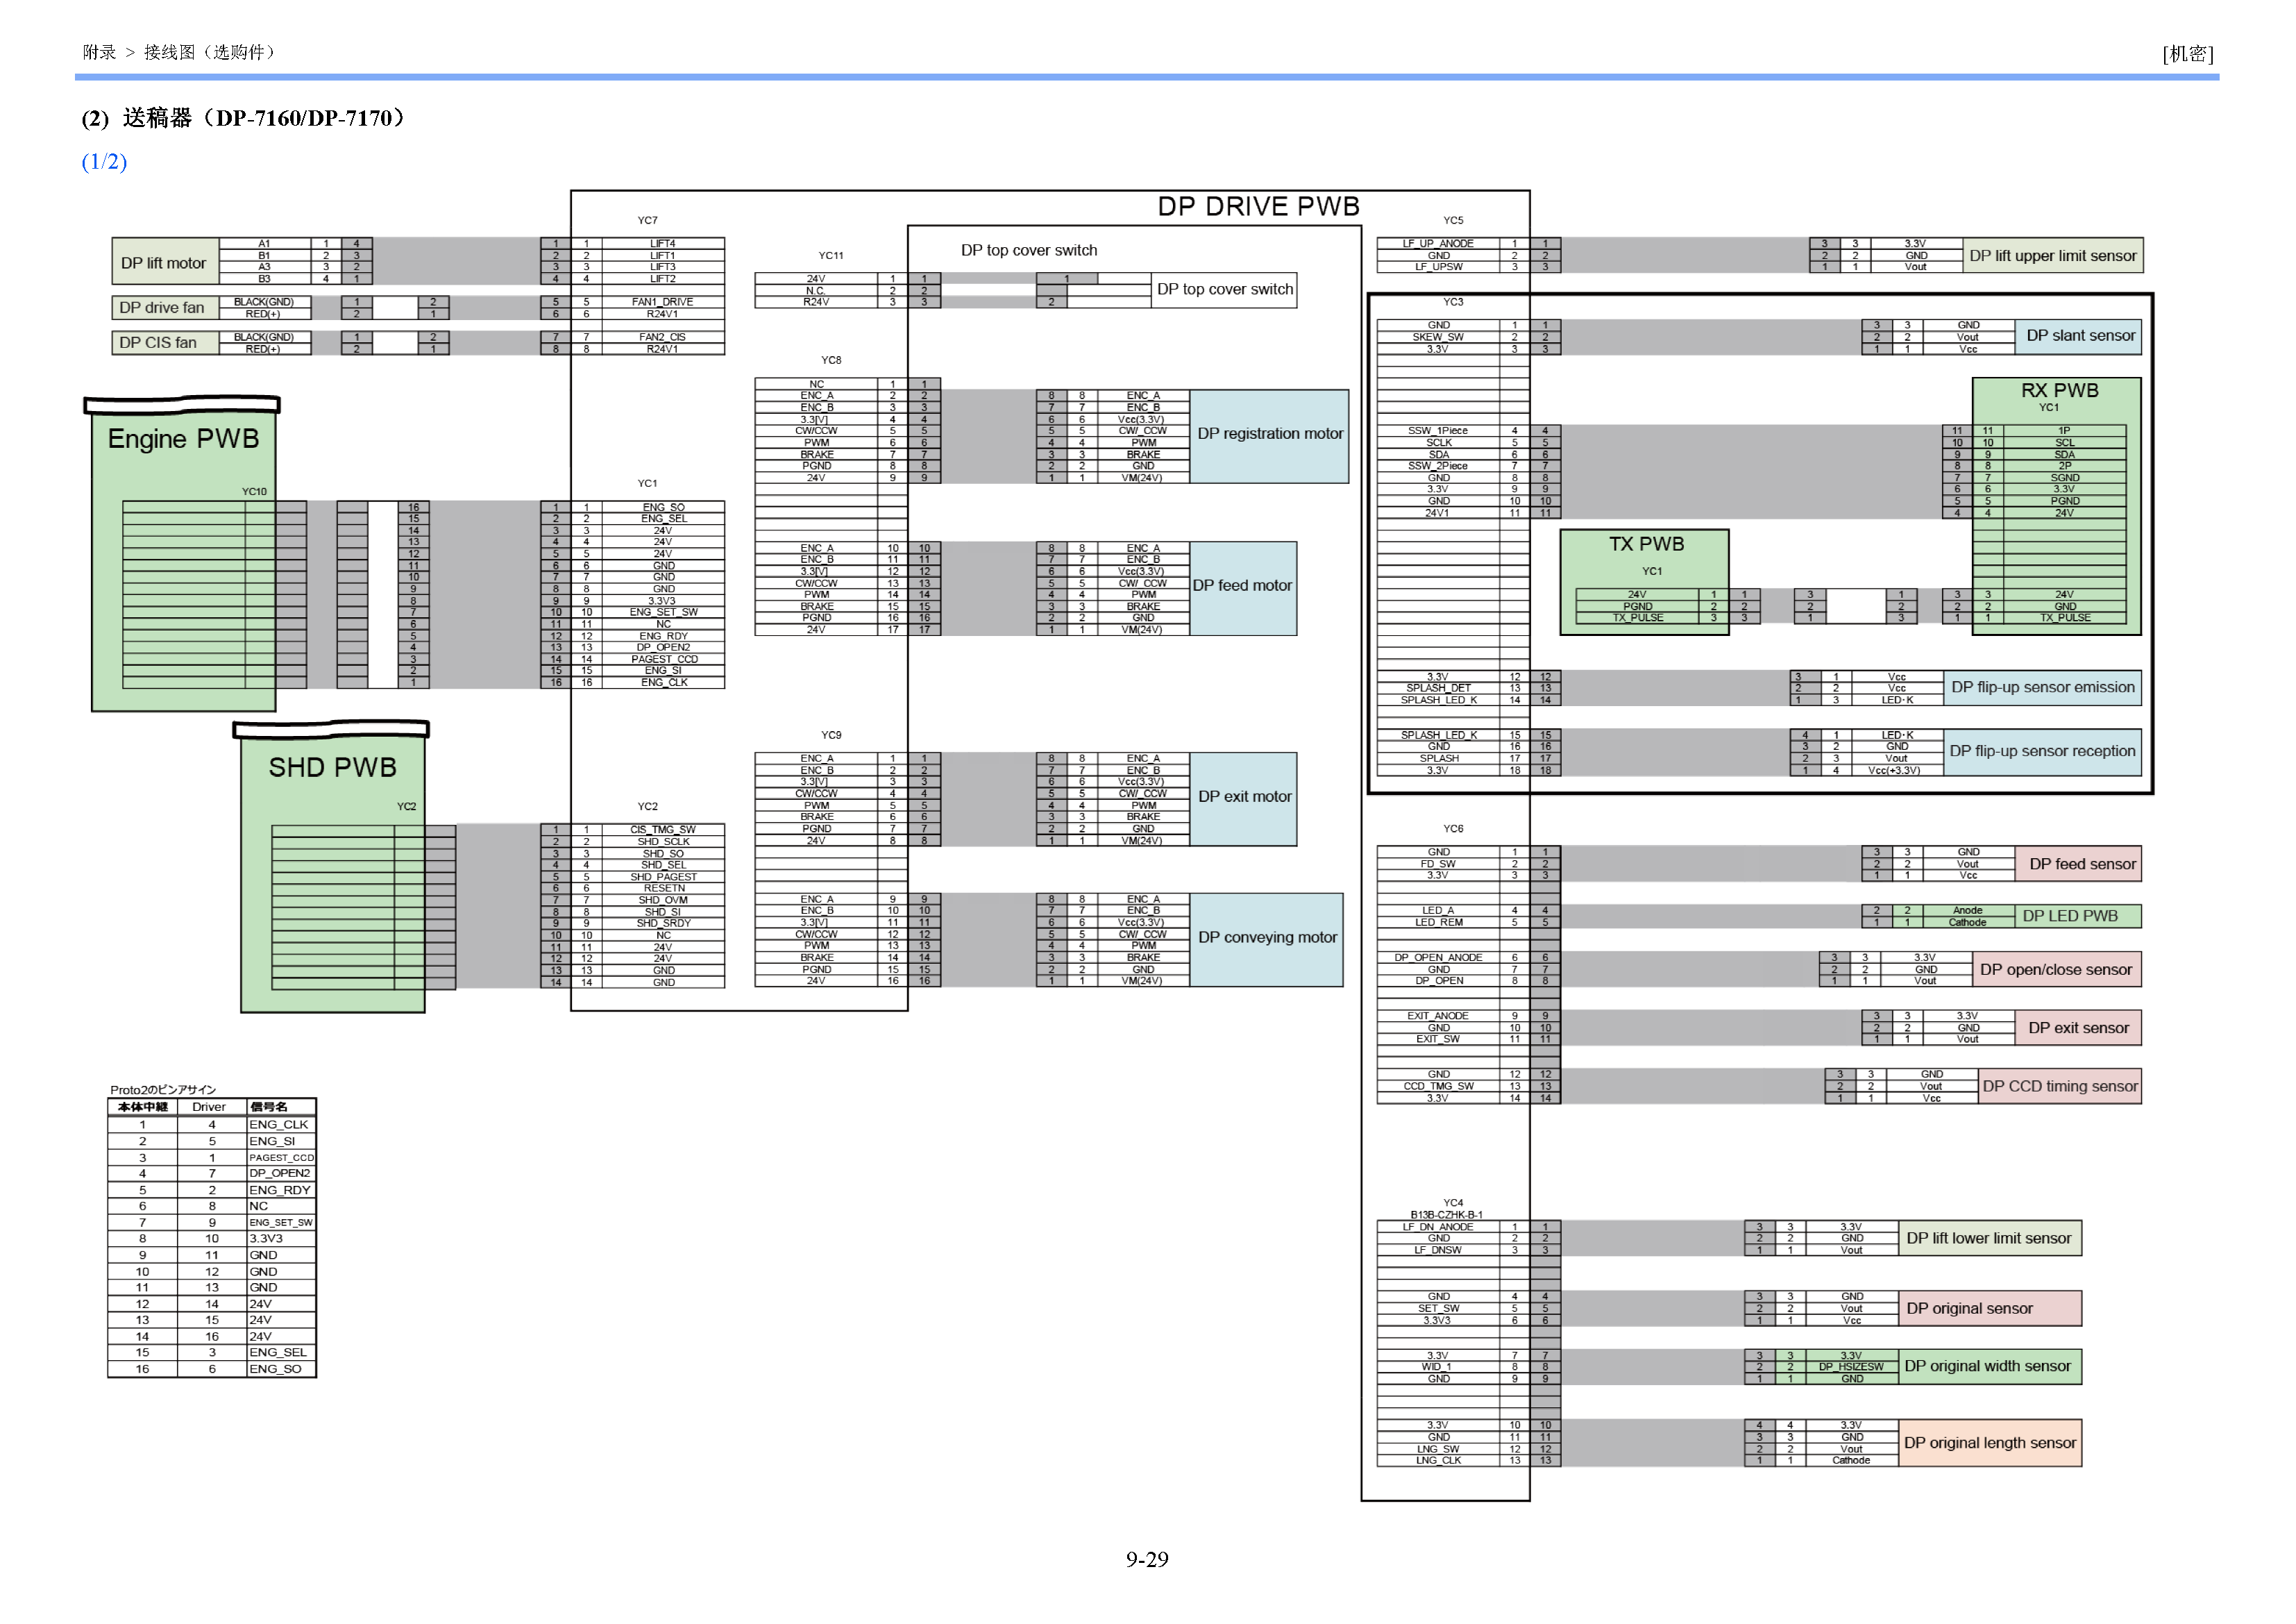Click the DP CCD timing sensor label
Image resolution: width=2296 pixels, height=1624 pixels.
click(2060, 1087)
